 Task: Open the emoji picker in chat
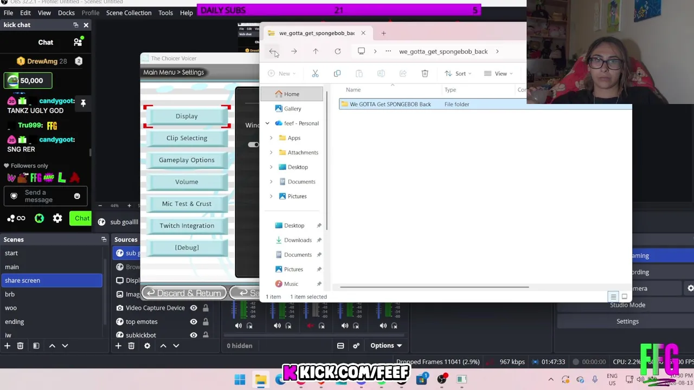77,196
